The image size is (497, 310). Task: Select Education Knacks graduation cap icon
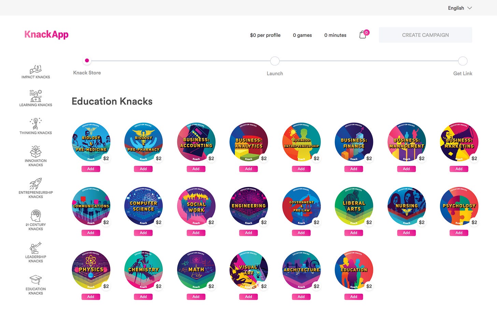click(x=35, y=280)
